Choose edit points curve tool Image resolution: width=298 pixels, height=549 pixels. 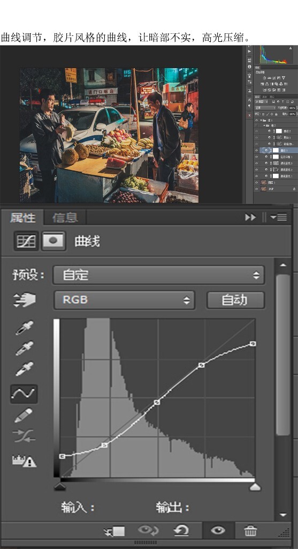[24, 394]
